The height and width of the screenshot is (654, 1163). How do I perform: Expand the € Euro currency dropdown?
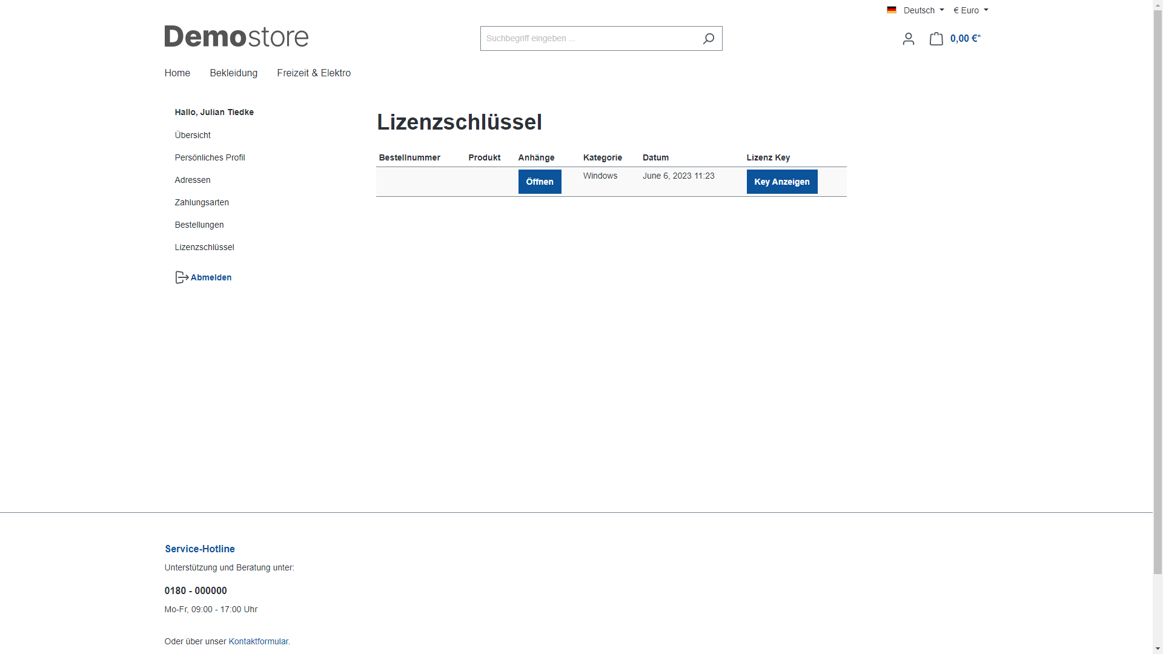(970, 10)
